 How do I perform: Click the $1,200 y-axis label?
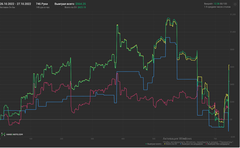coord(233,14)
